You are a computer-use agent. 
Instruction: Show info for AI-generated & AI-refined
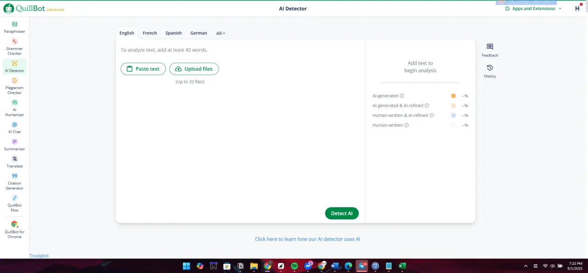tap(427, 106)
